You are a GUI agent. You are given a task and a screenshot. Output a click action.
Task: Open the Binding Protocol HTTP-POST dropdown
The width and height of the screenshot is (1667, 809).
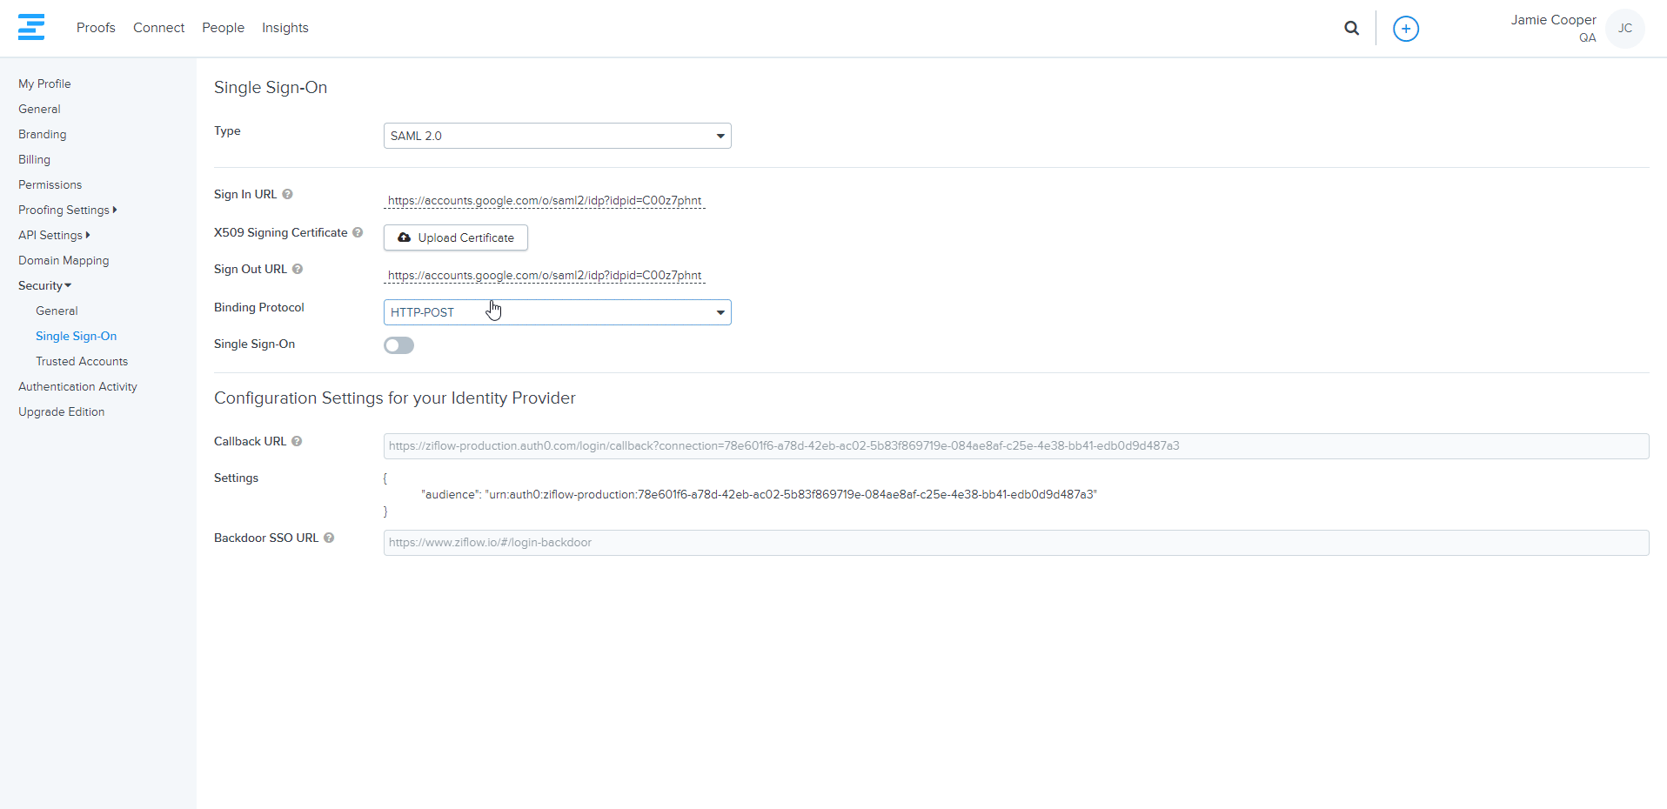click(x=557, y=312)
